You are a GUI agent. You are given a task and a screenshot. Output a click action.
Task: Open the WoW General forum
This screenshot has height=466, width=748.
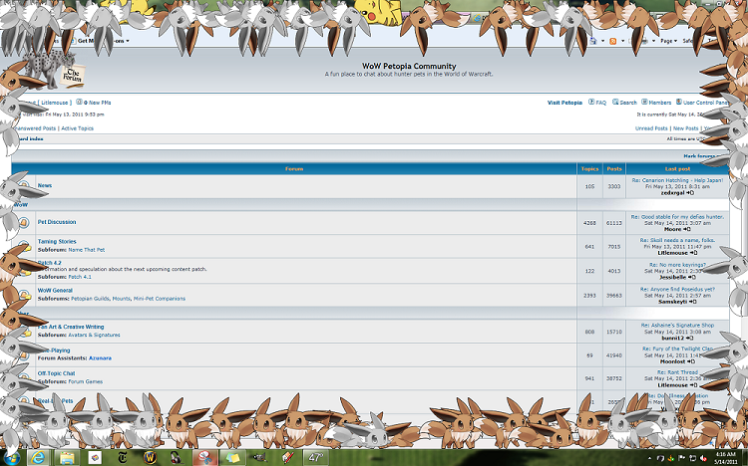(55, 290)
